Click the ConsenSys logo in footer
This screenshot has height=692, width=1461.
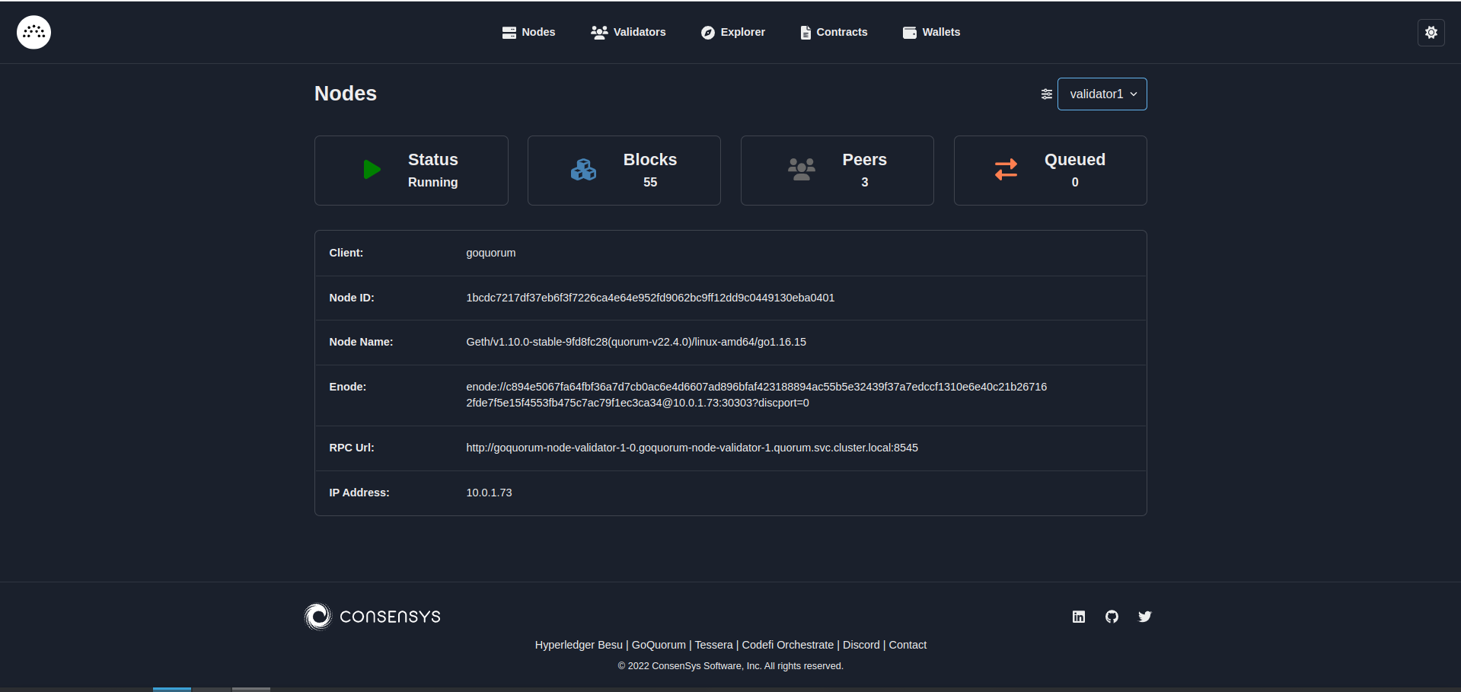[372, 617]
